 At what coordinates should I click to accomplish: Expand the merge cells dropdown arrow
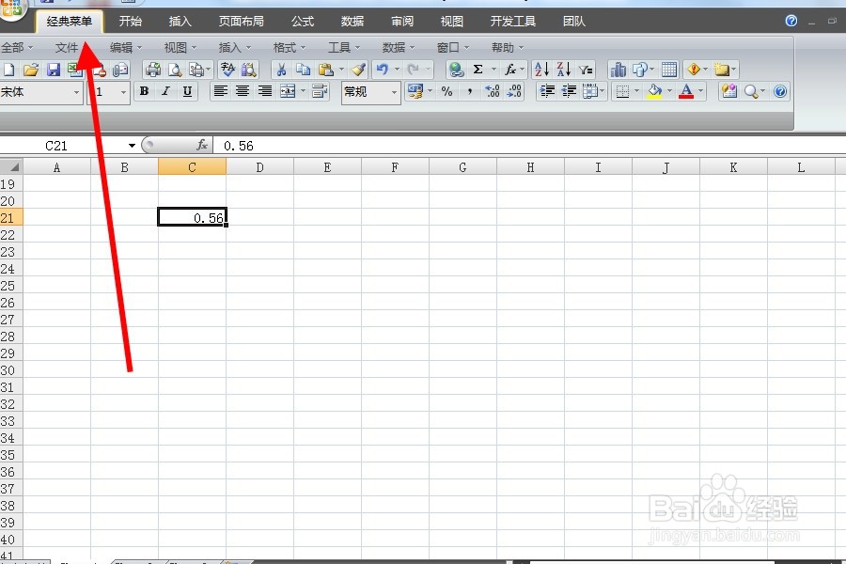coord(303,92)
